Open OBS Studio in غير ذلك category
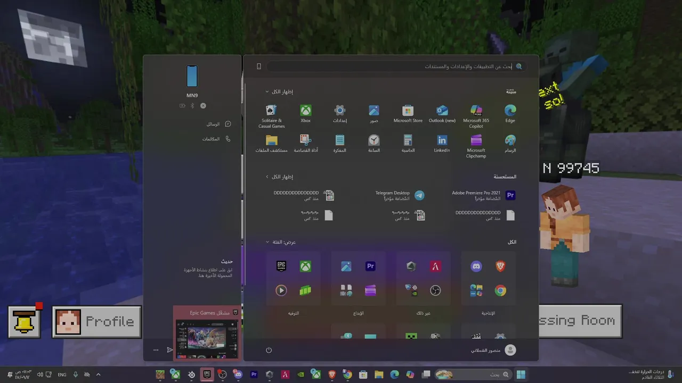 [x=435, y=290]
